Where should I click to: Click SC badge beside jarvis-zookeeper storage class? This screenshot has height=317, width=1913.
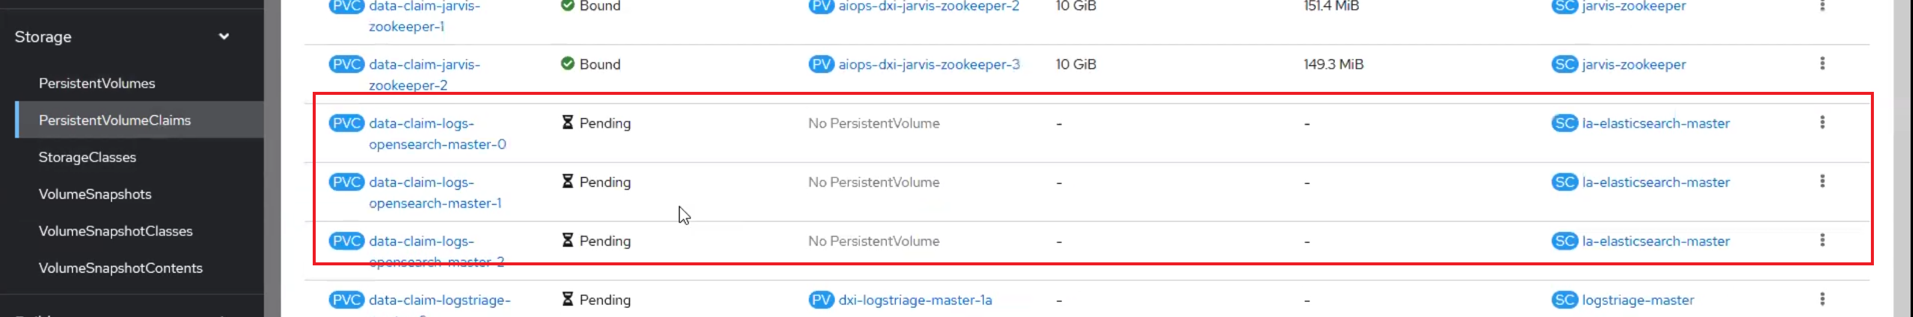click(1564, 64)
